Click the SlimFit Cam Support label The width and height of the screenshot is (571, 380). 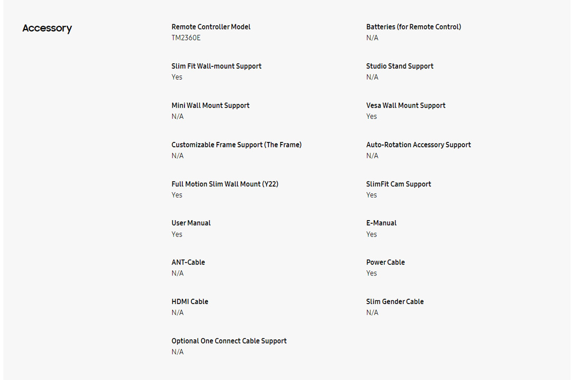[x=399, y=184]
